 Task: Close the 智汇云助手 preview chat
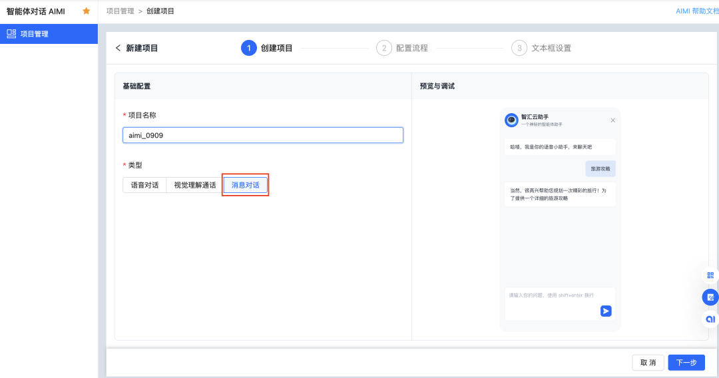coord(612,120)
